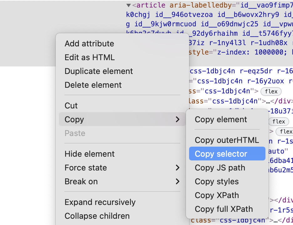Choose "Edit as HTML"
Image resolution: width=293 pixels, height=225 pixels.
(89, 57)
